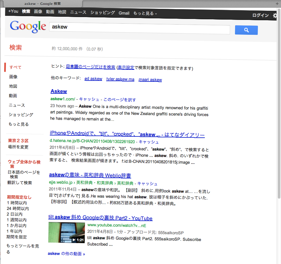The height and width of the screenshot is (264, 281).
Task: Open the tilt askew YouTube result title
Action: pyautogui.click(x=101, y=218)
